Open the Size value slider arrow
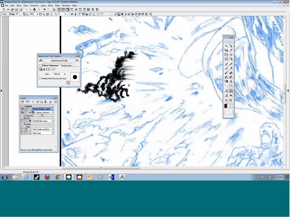 click(x=65, y=74)
